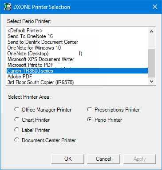The image size is (162, 170).
Task: Select the Prescriptions Printer radio button
Action: click(x=90, y=109)
